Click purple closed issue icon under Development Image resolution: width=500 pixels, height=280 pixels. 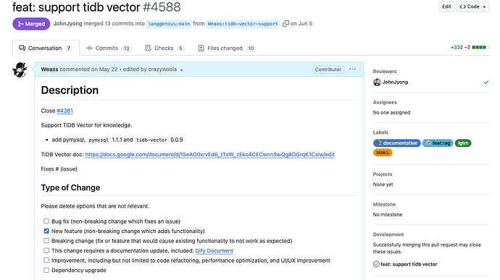[x=376, y=264]
